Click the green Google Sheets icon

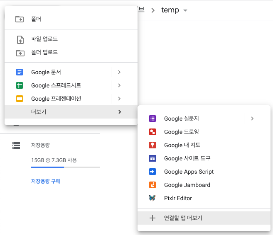pos(20,85)
